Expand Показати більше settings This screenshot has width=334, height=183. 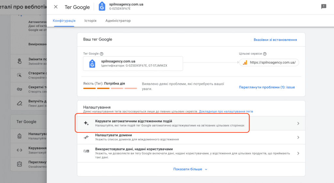[190, 169]
